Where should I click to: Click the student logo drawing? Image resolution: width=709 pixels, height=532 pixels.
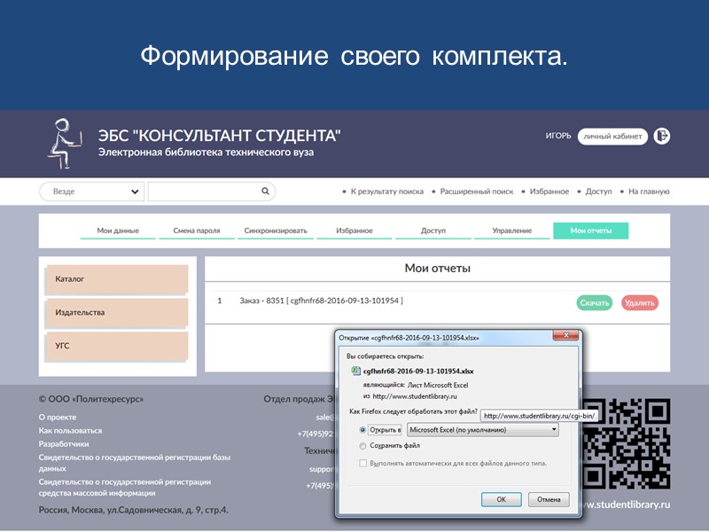coord(65,144)
